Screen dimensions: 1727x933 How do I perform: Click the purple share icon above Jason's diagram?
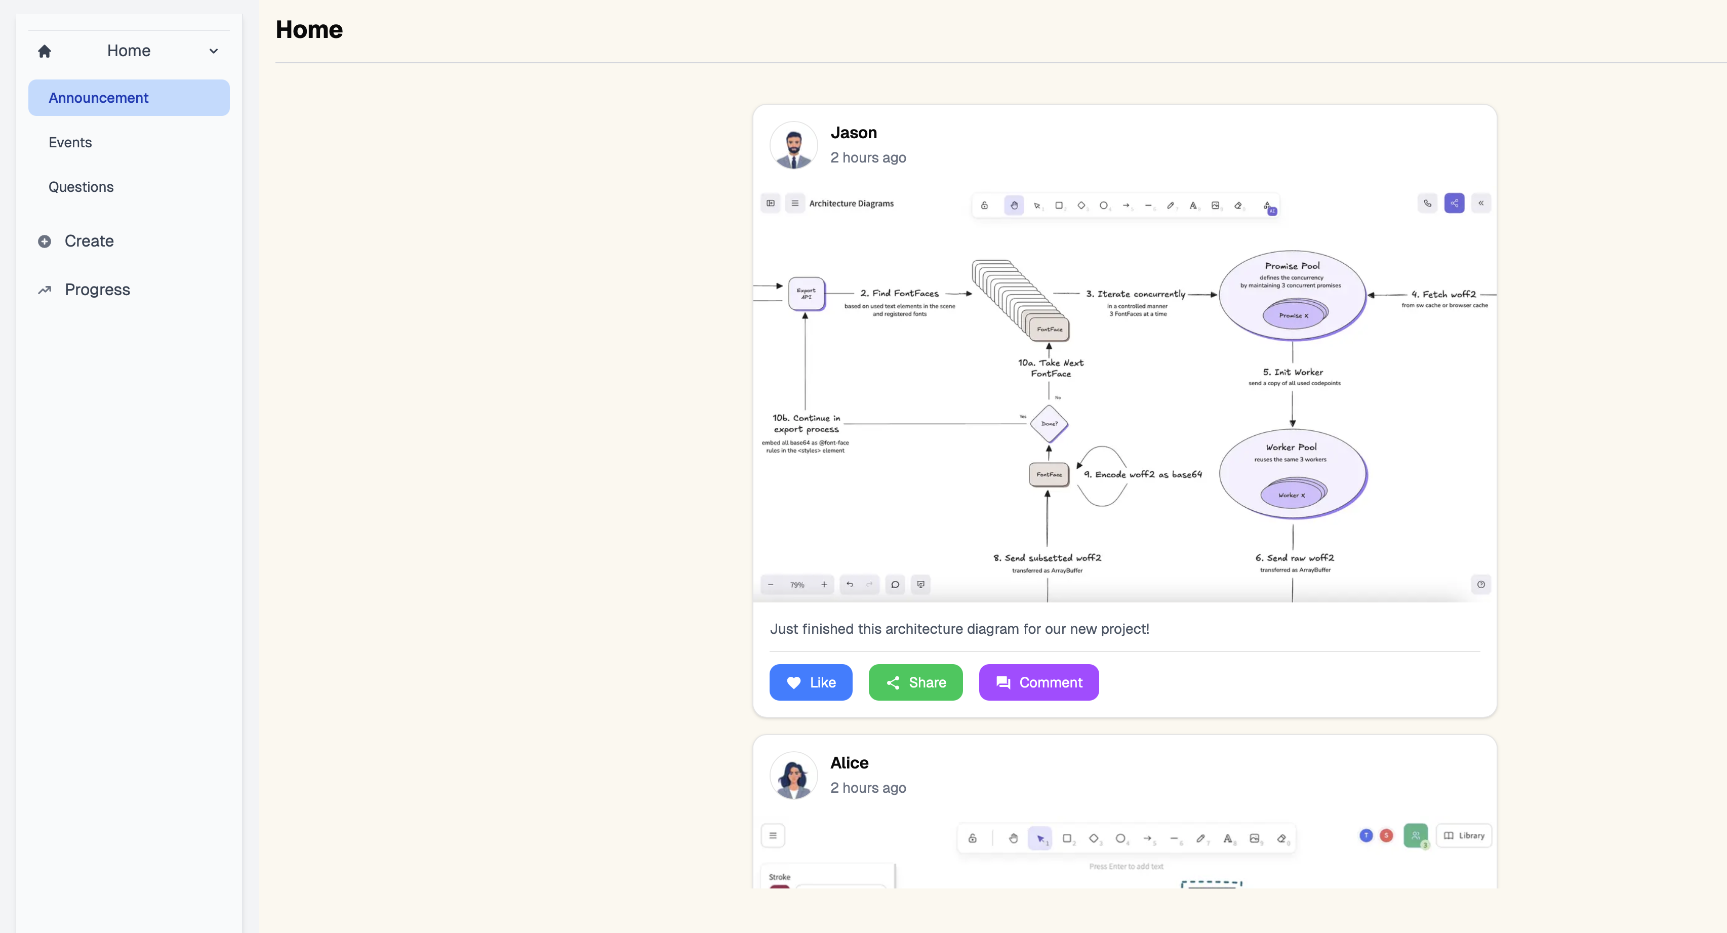pos(1454,203)
